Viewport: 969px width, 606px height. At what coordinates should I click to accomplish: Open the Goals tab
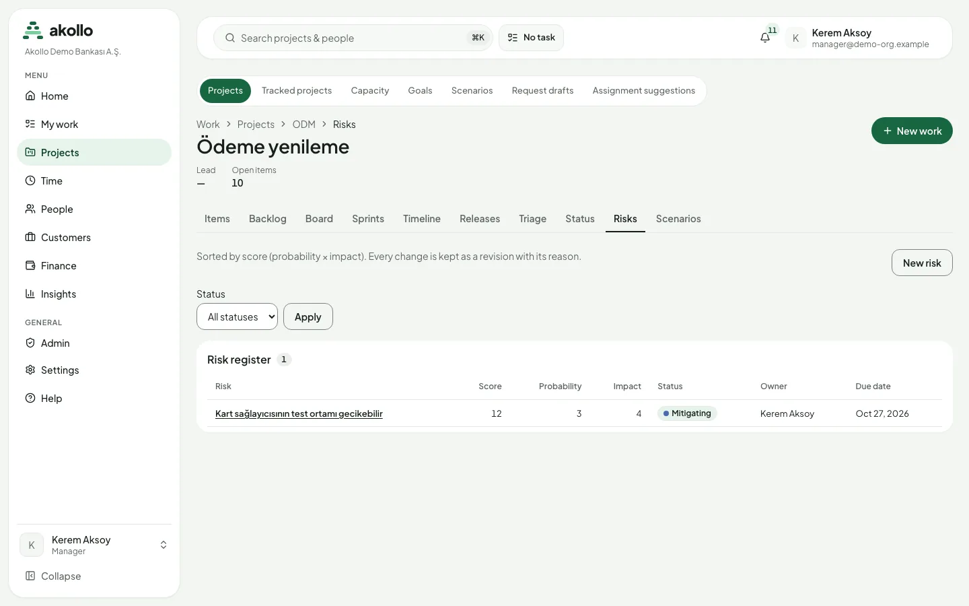[420, 91]
